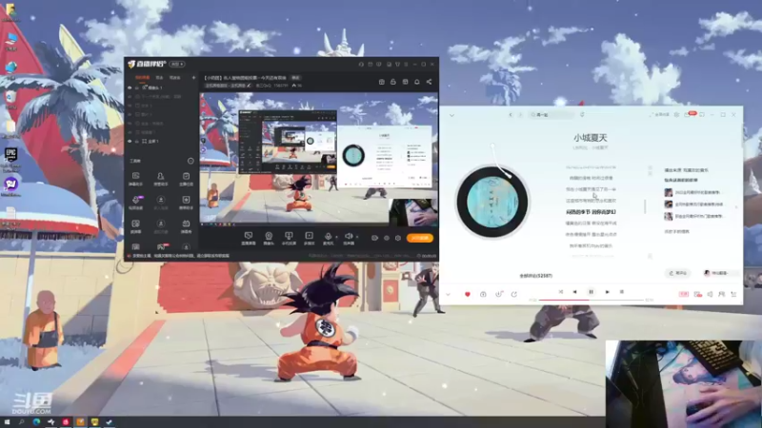Open the type dropdown beside the streaming logo
The width and height of the screenshot is (762, 428).
pyautogui.click(x=177, y=64)
